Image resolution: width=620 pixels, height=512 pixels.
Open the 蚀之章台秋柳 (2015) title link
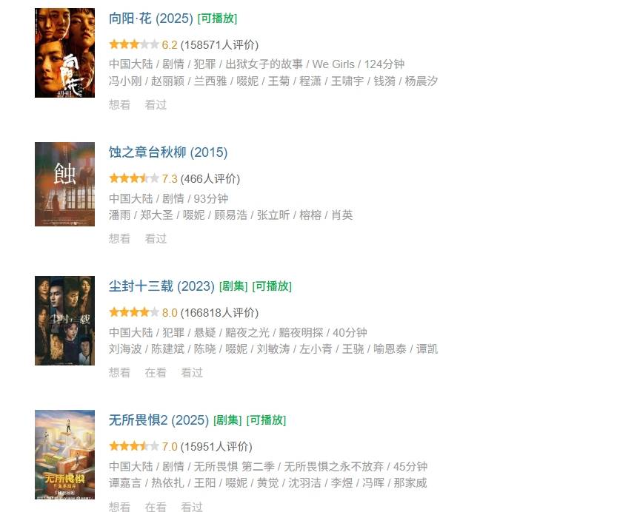[168, 152]
